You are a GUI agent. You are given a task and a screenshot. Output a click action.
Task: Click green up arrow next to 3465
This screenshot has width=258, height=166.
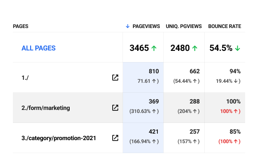click(154, 48)
